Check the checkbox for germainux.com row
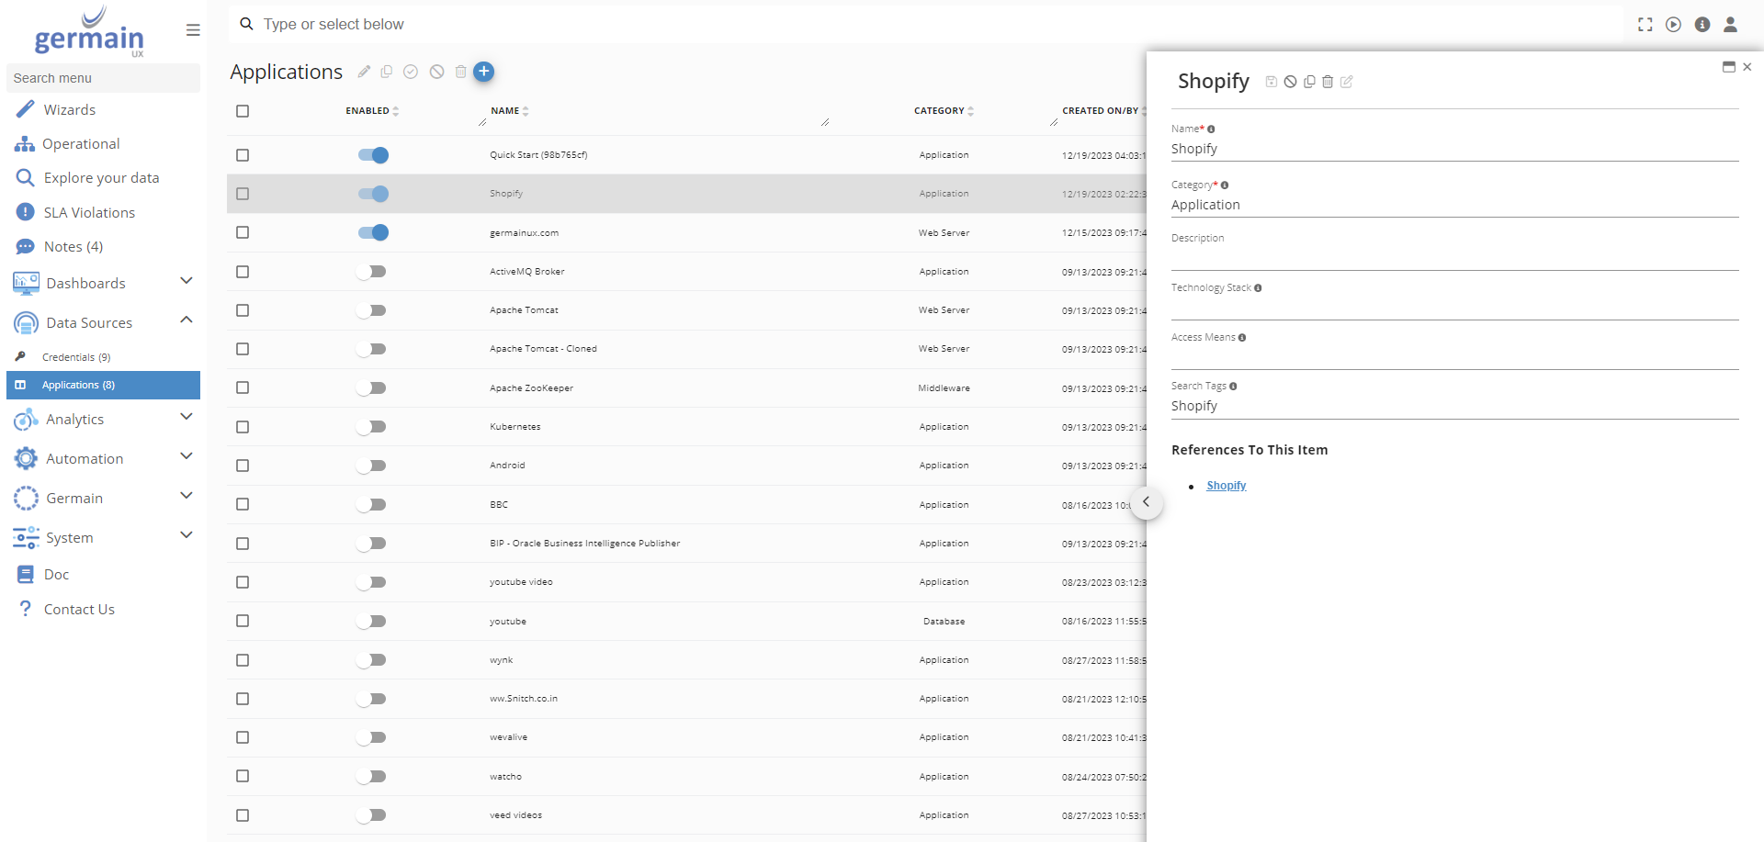This screenshot has height=842, width=1764. (x=243, y=233)
